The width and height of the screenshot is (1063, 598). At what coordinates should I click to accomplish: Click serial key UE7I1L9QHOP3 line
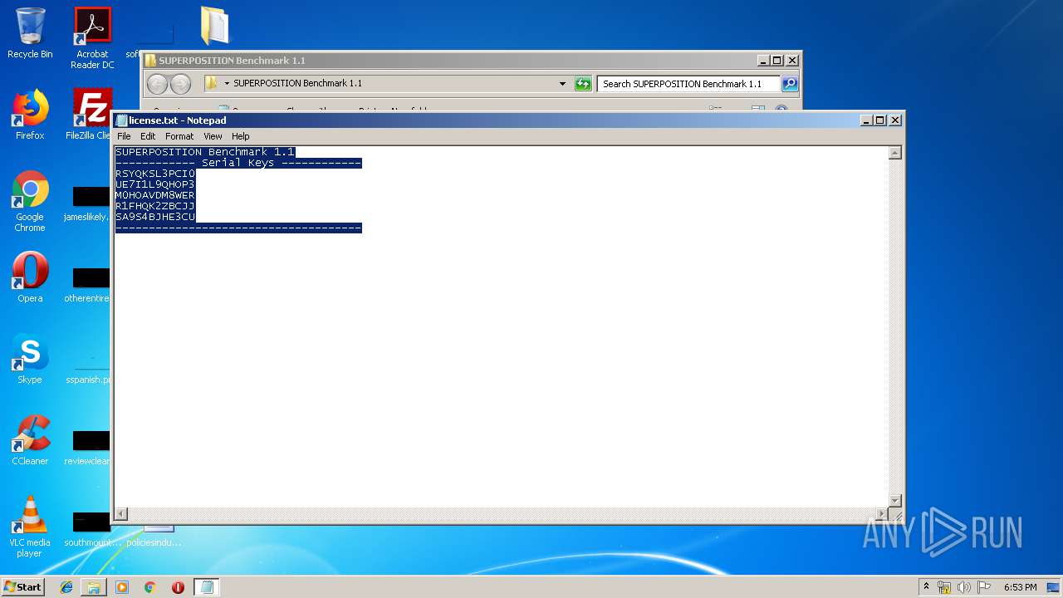[x=155, y=184]
